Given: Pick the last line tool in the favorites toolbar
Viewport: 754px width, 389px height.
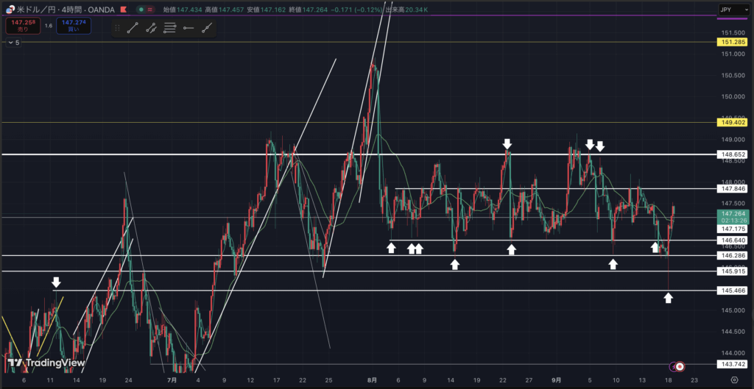Looking at the screenshot, I should coord(208,28).
